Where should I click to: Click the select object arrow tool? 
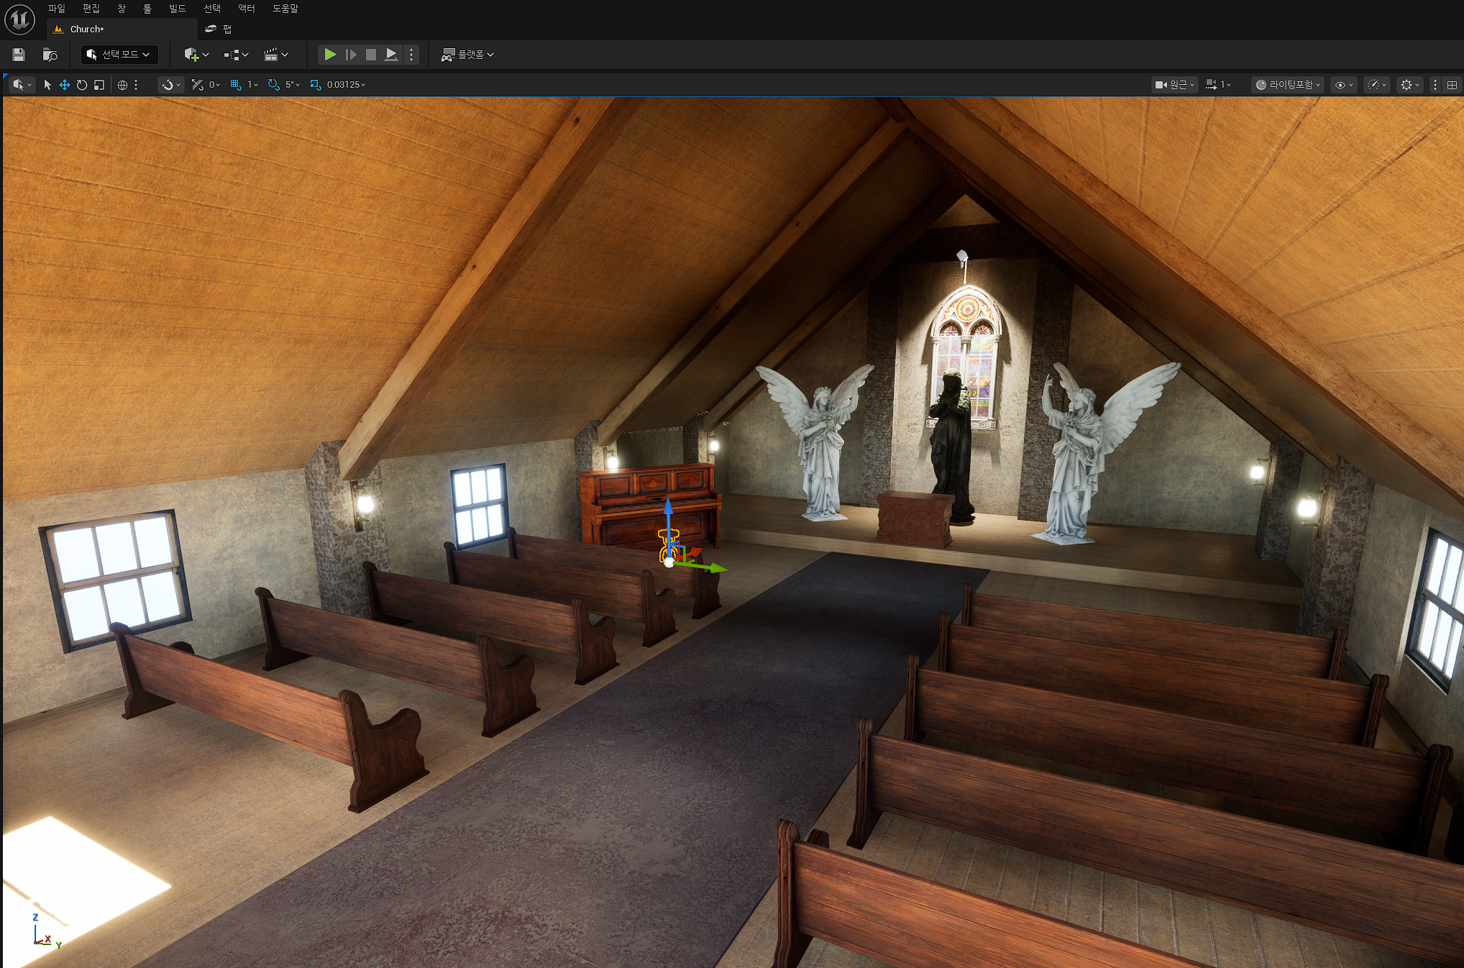pyautogui.click(x=47, y=85)
